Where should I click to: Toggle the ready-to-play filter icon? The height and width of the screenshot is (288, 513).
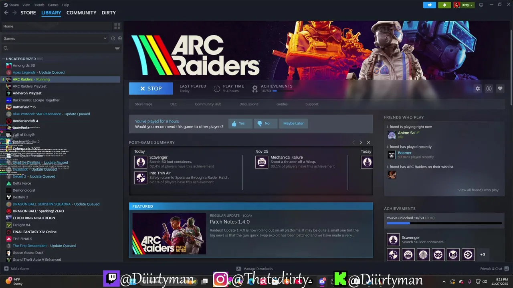coord(120,38)
